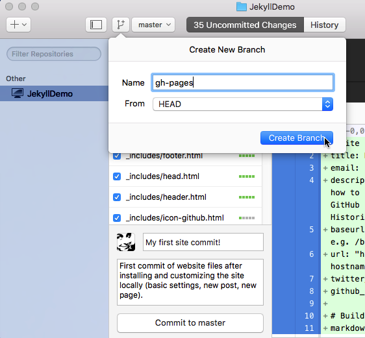Click the JekyllDemo computer icon
The height and width of the screenshot is (338, 365).
click(x=18, y=93)
